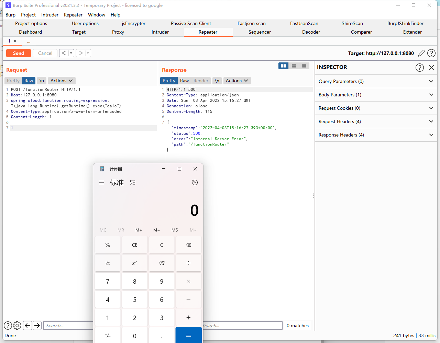
Task: Expand Body Parameters (1) section
Action: (376, 95)
